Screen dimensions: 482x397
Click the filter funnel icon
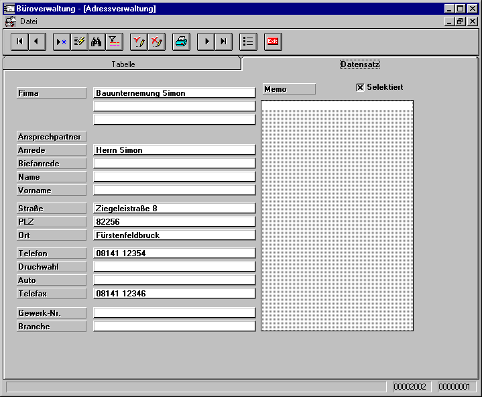(x=114, y=42)
